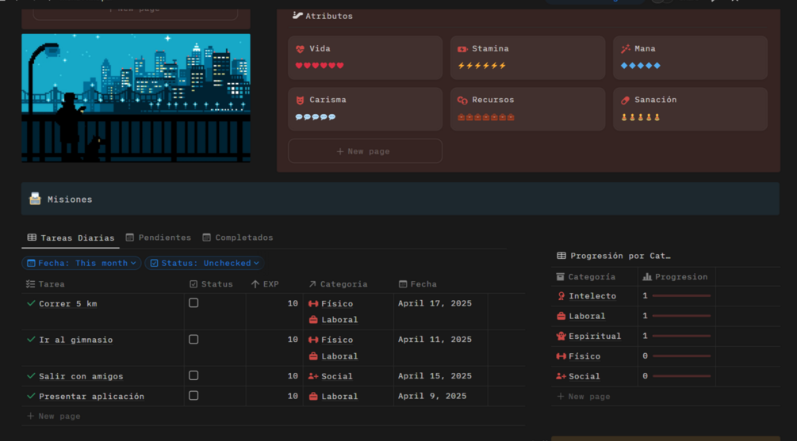Click the Status column header

(211, 284)
